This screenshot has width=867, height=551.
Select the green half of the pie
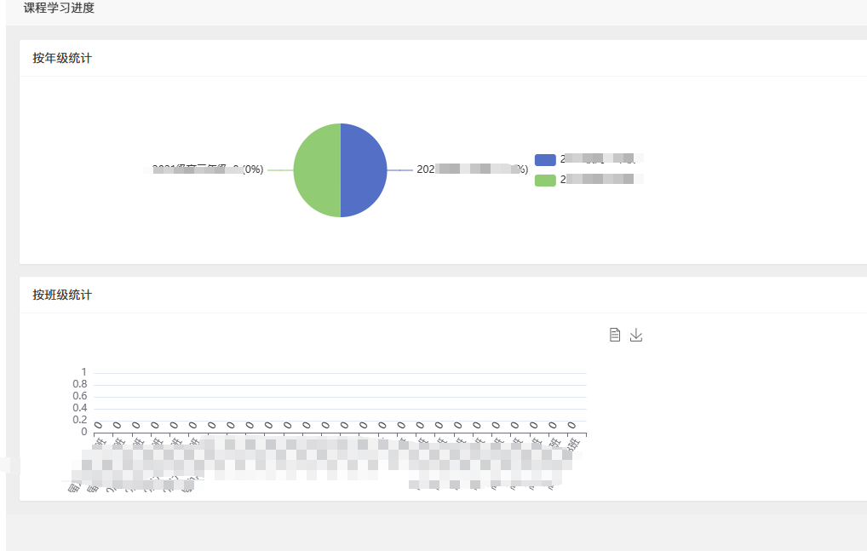[317, 170]
